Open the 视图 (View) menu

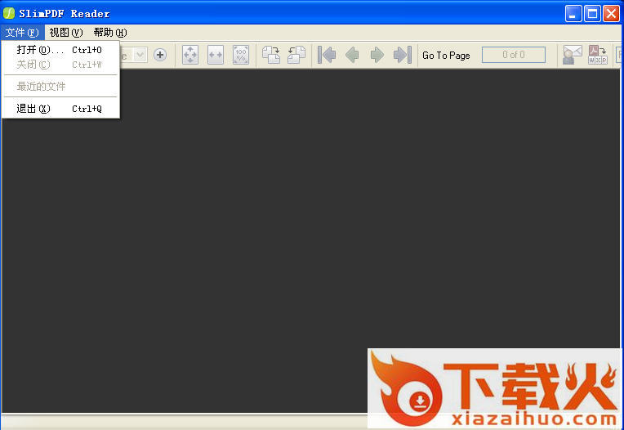[65, 33]
